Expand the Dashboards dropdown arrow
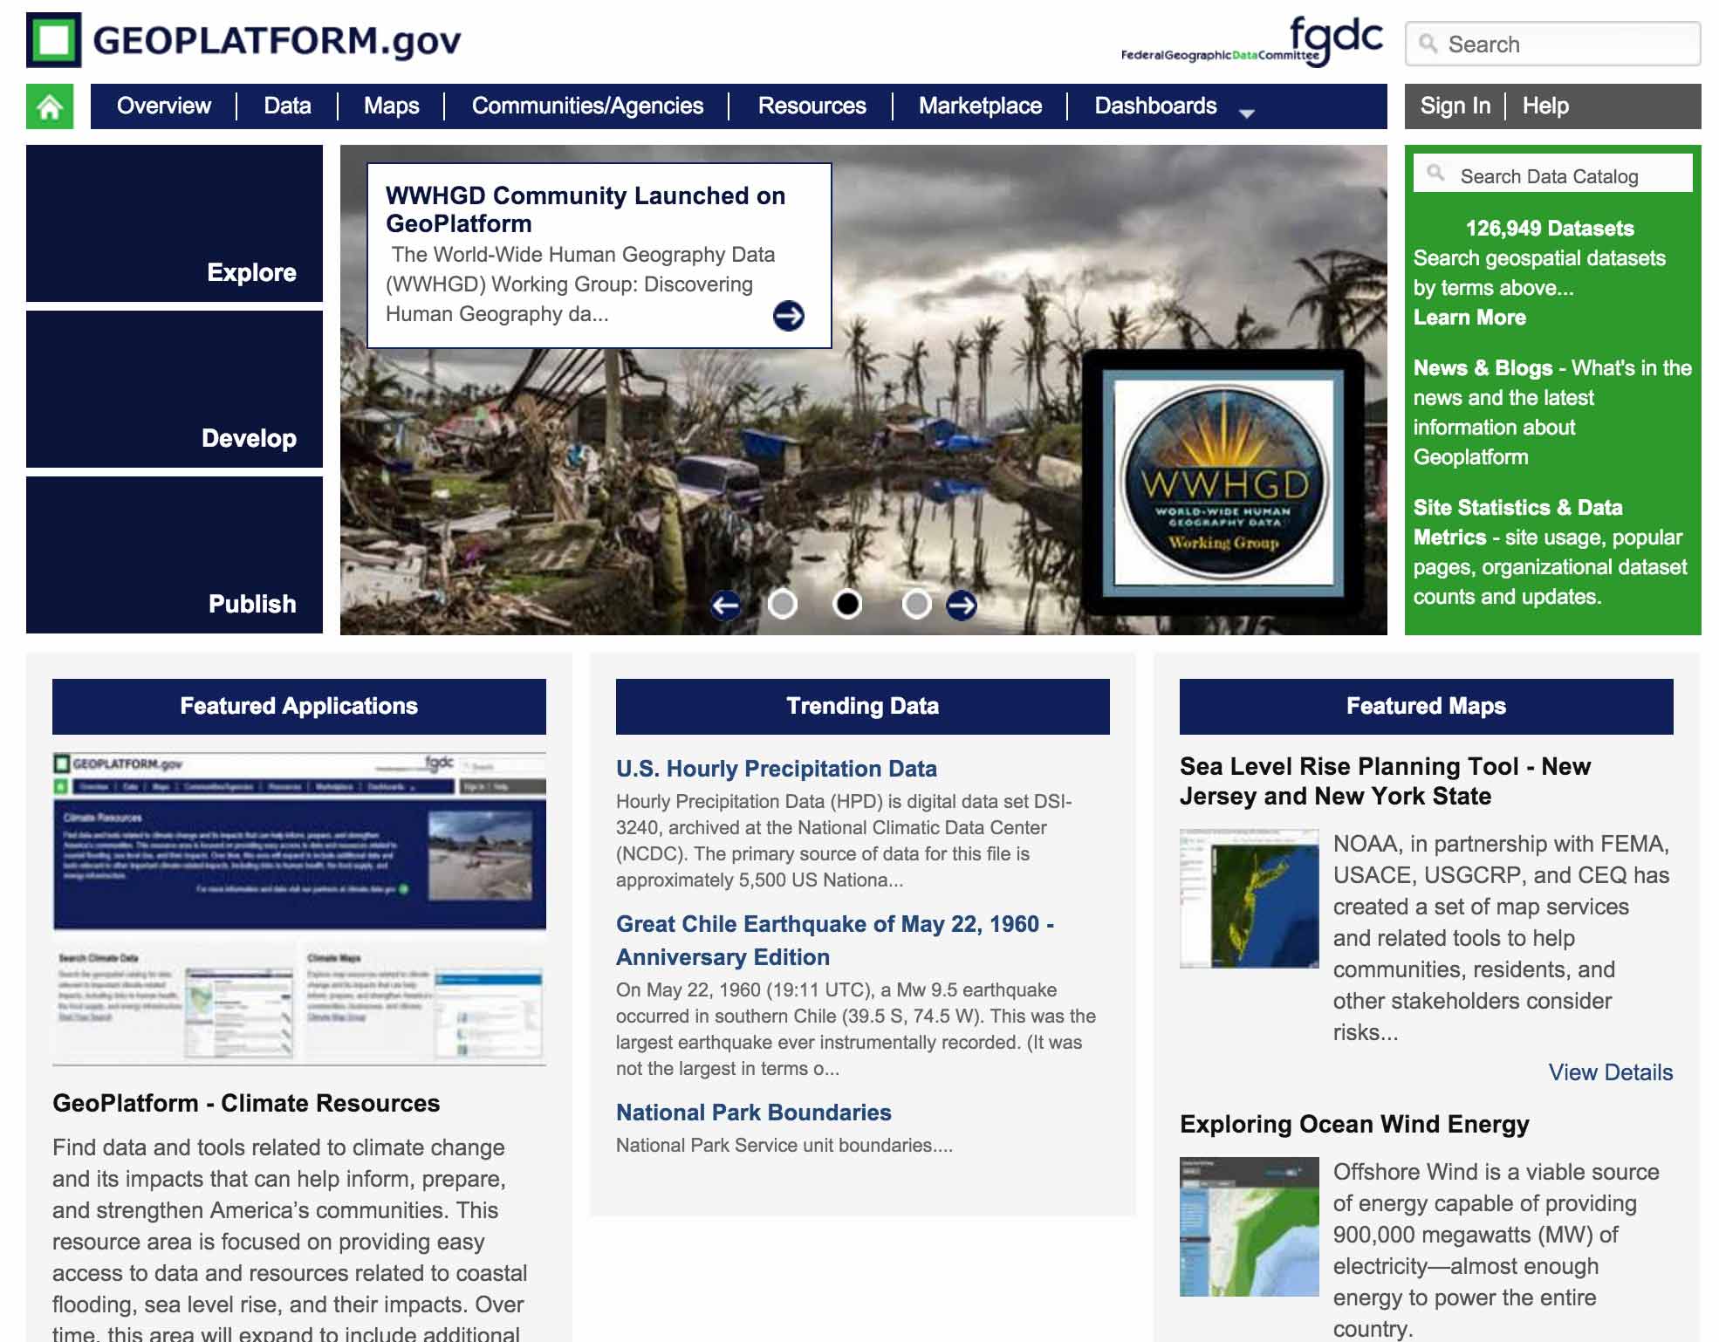The height and width of the screenshot is (1342, 1719). point(1247,113)
